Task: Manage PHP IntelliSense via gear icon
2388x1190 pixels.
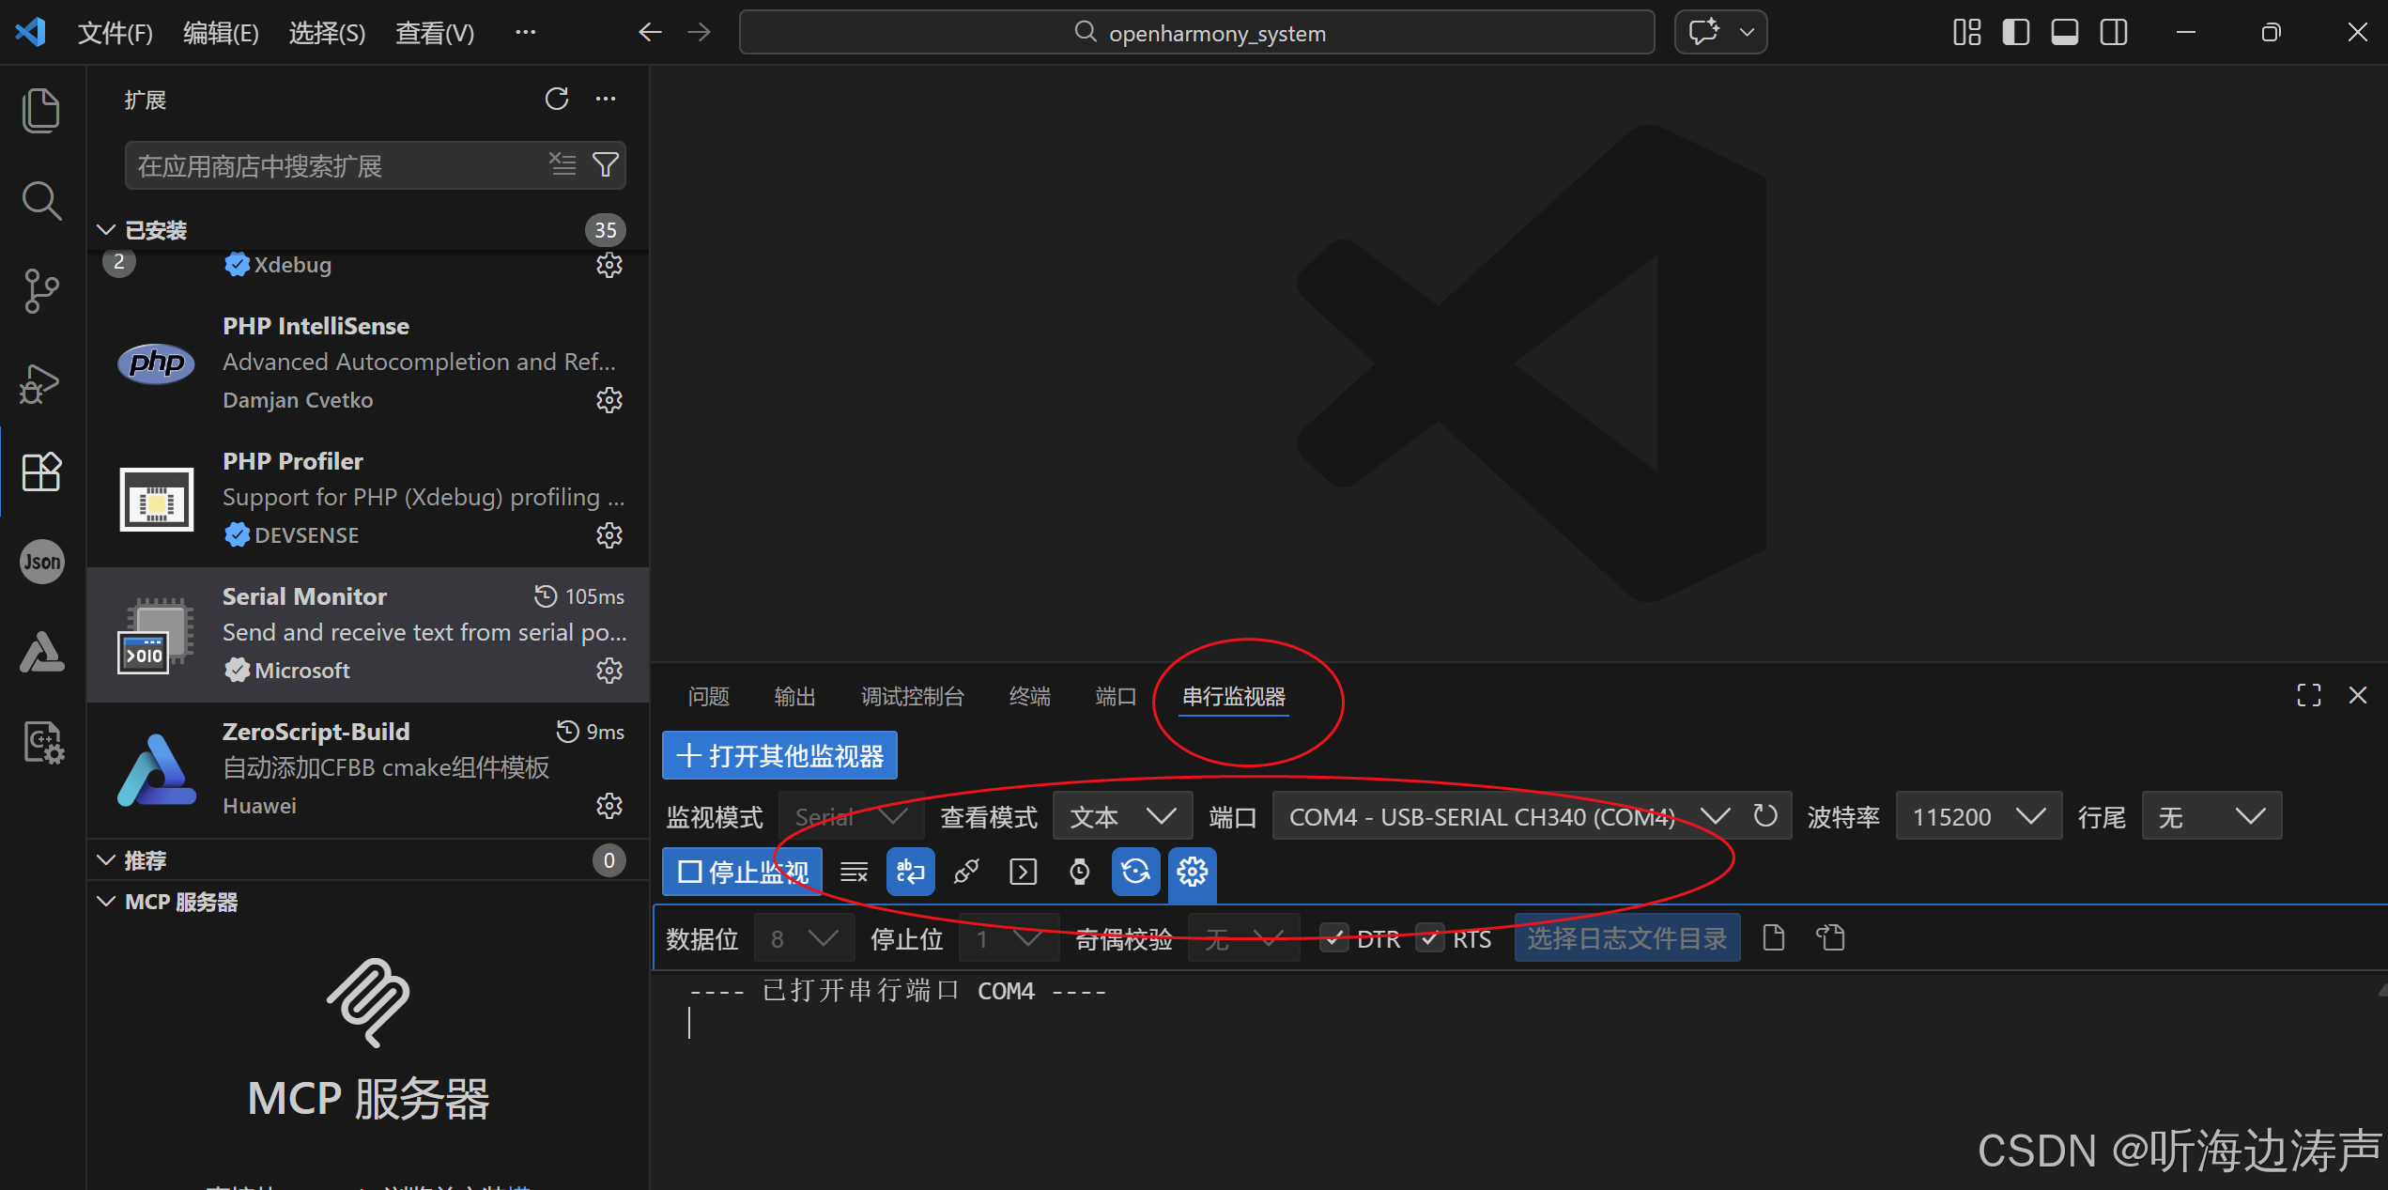Action: 609,400
